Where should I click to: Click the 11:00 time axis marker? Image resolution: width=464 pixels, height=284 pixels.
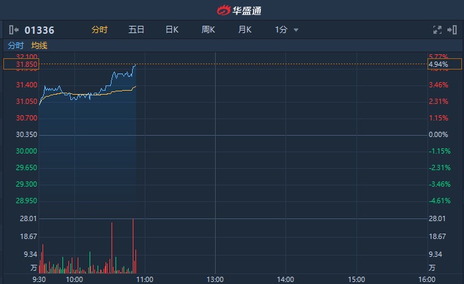pos(145,279)
